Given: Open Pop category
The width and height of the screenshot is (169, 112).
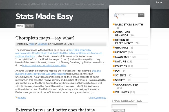Looking at the screenshot, I should (x=118, y=71).
